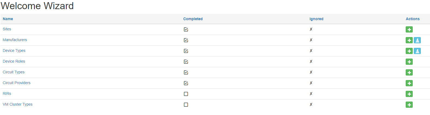Add a VM Cluster Type via plus
The height and width of the screenshot is (115, 430).
[409, 105]
